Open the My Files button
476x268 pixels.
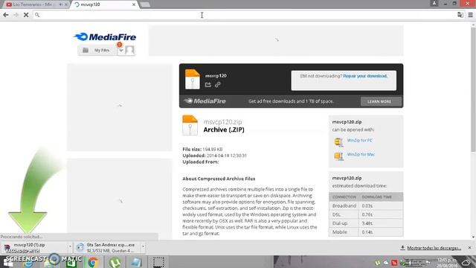click(x=97, y=50)
